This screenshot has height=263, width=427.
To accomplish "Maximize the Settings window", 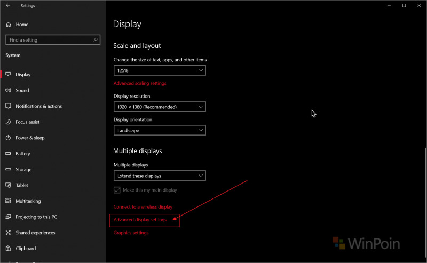I will [x=404, y=5].
